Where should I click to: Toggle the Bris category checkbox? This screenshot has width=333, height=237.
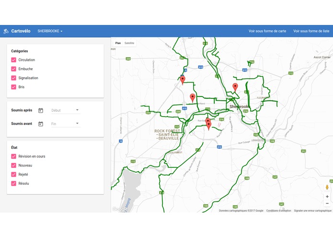[13, 87]
